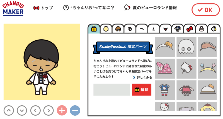Open the handbag items tab
The height and width of the screenshot is (119, 223).
point(202,29)
